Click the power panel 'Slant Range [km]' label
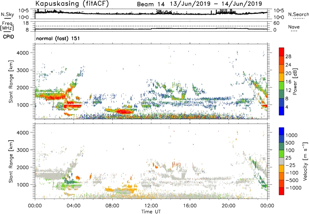 point(11,82)
